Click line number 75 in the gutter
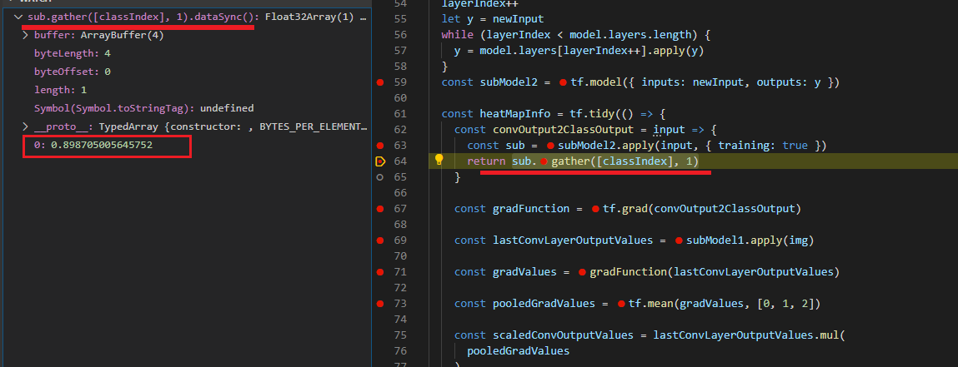958x367 pixels. click(x=401, y=335)
